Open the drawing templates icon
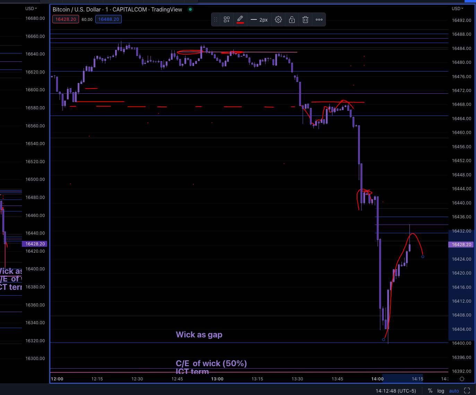 227,19
